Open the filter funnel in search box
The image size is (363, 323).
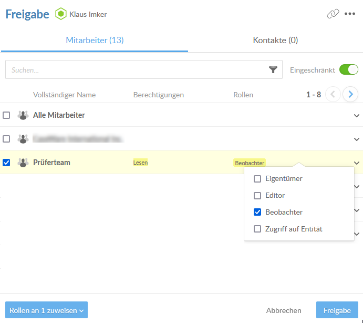(273, 69)
